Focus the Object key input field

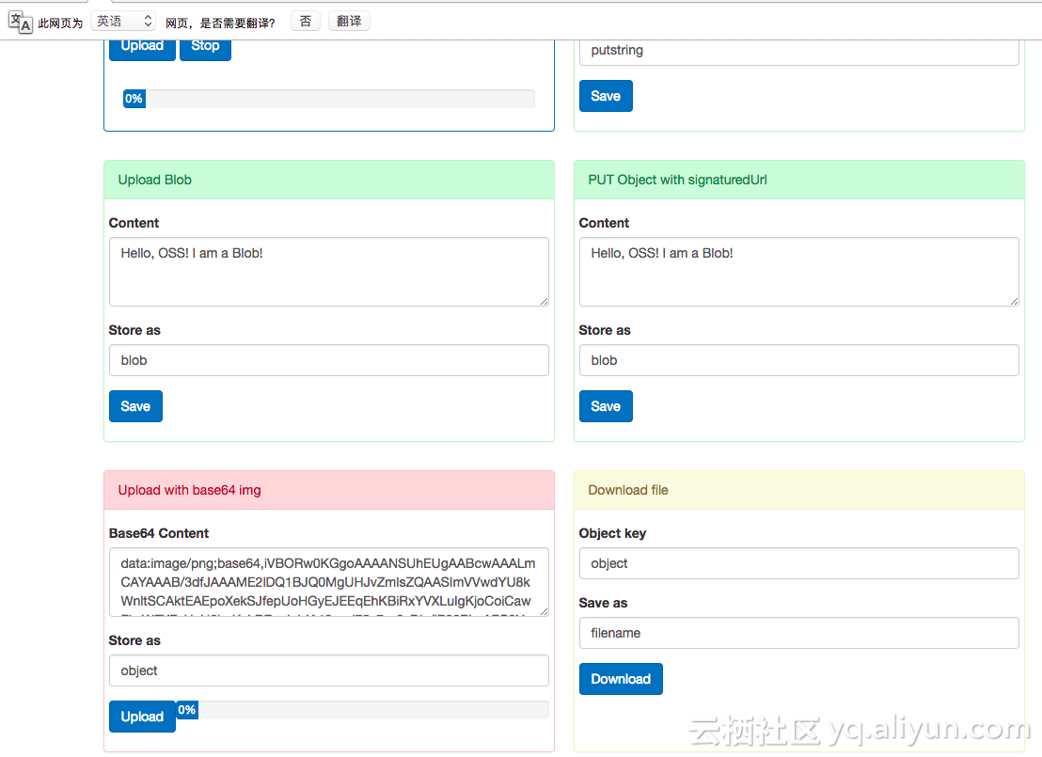(798, 563)
